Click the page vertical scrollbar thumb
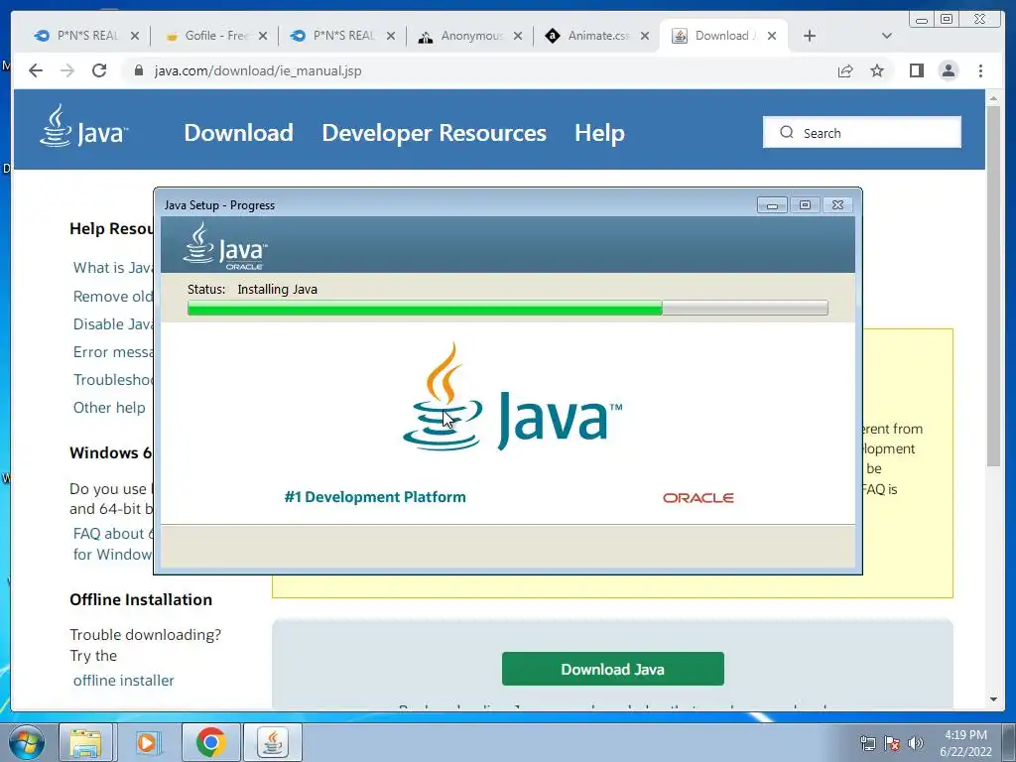The height and width of the screenshot is (762, 1016). [x=993, y=285]
